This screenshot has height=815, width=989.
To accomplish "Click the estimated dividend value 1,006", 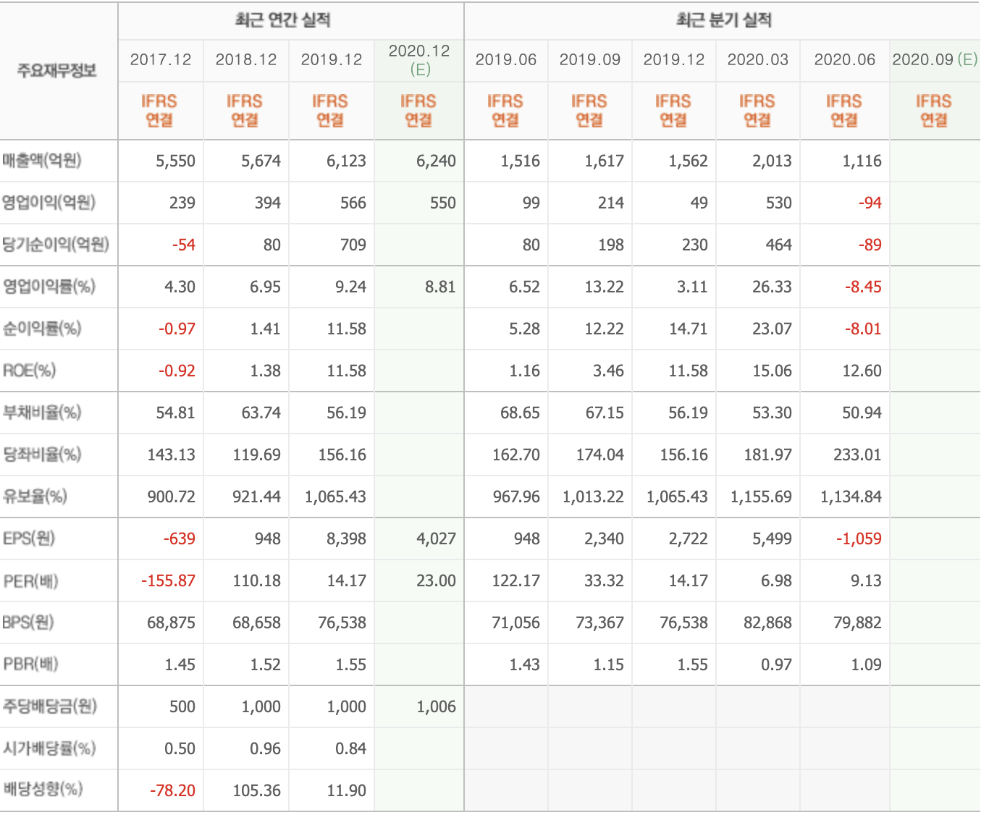I will (x=436, y=707).
